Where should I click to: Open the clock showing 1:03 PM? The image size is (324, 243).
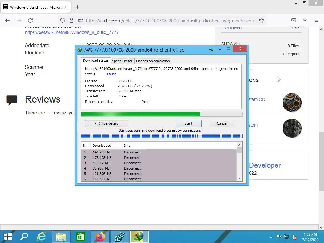point(310,237)
